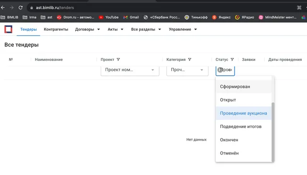The height and width of the screenshot is (175, 307).
Task: Select the Проведение аукциона status option
Action: pos(244,113)
